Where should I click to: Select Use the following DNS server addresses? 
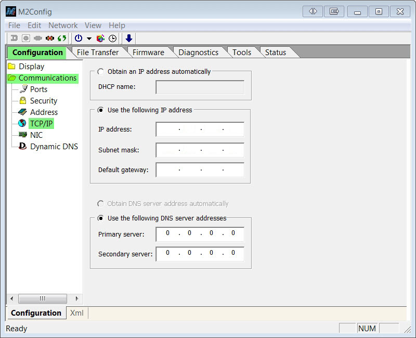[101, 218]
